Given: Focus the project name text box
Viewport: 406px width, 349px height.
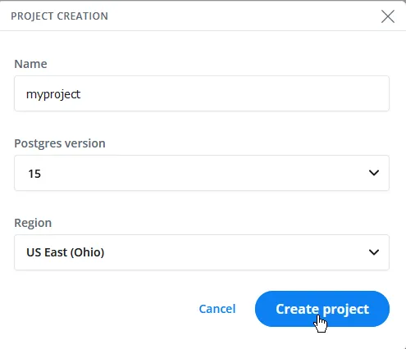Looking at the screenshot, I should pyautogui.click(x=202, y=93).
